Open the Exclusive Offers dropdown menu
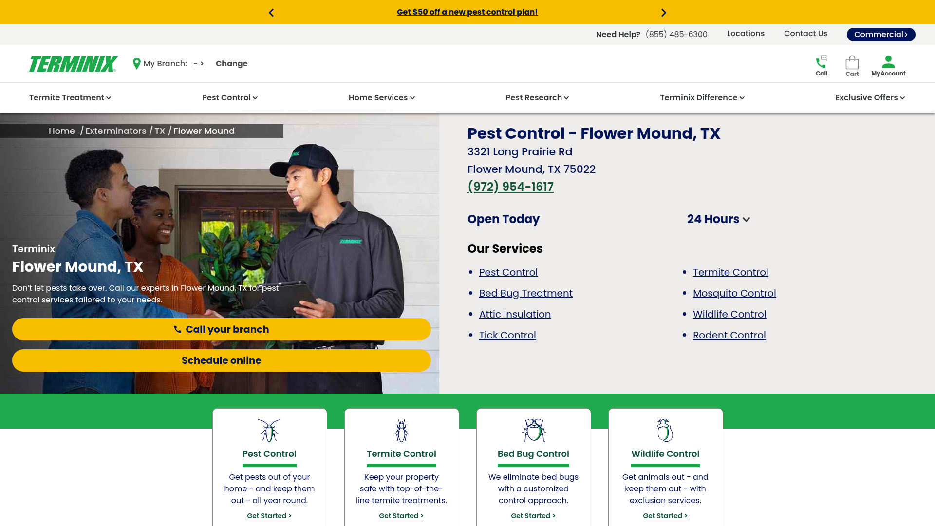The width and height of the screenshot is (935, 526). (x=870, y=98)
